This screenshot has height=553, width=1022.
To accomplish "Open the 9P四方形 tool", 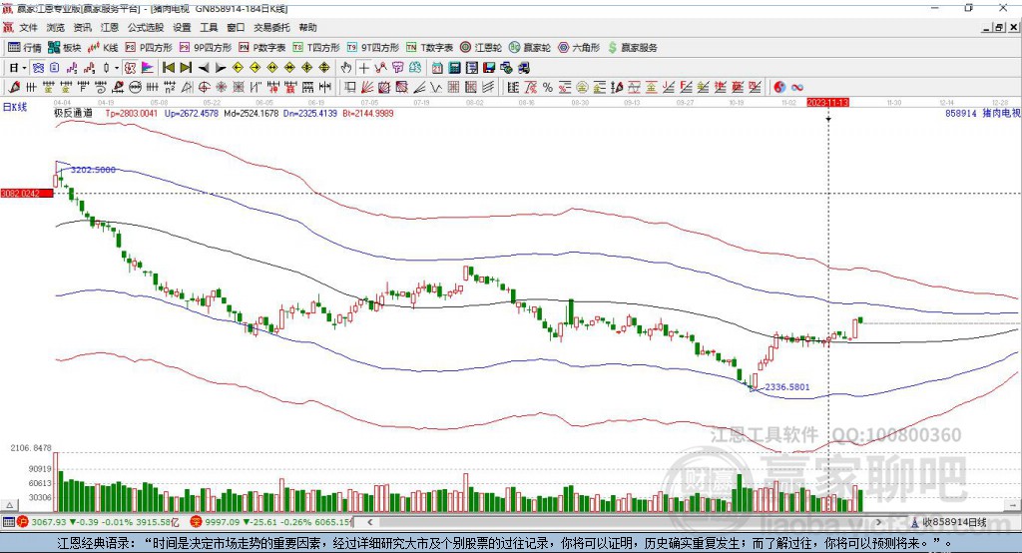I will [x=206, y=48].
